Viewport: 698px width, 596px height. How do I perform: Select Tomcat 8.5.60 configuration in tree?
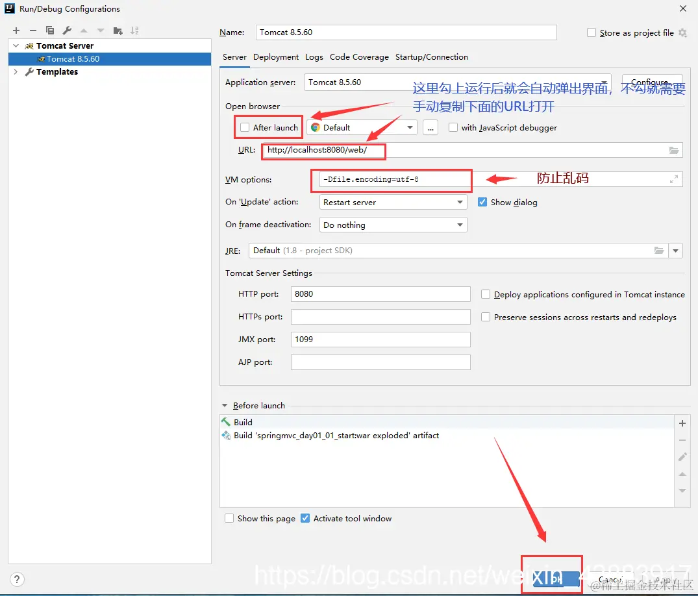point(110,58)
